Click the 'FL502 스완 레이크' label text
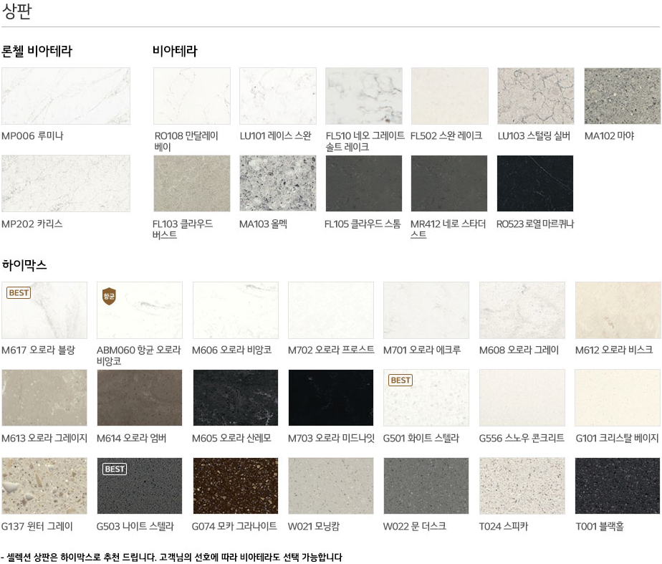This screenshot has width=662, height=564. 446,136
